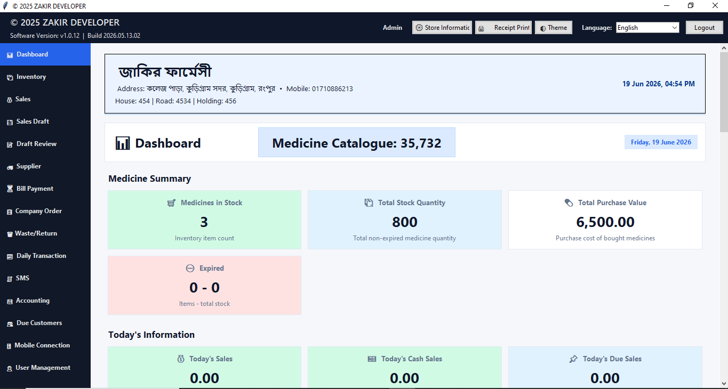This screenshot has height=389, width=728.
Task: Click the cart icon in Medicines in Stock
Action: pos(171,203)
